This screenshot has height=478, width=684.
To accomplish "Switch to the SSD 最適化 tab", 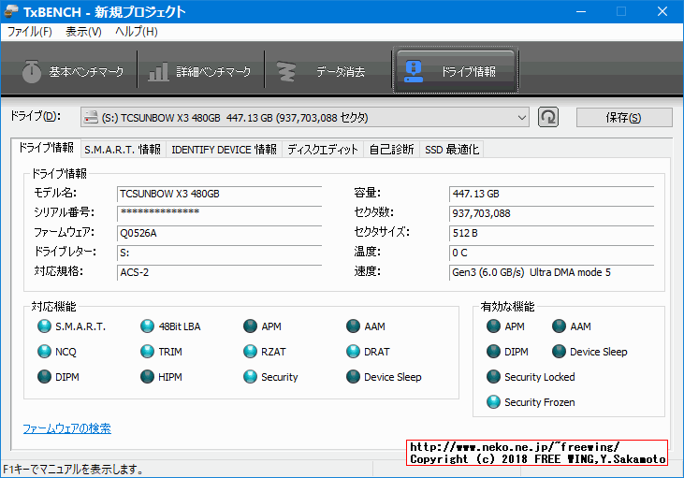I will (x=452, y=150).
